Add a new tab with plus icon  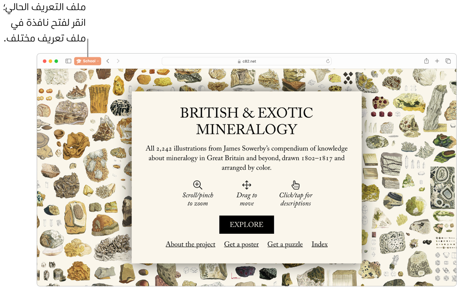437,61
